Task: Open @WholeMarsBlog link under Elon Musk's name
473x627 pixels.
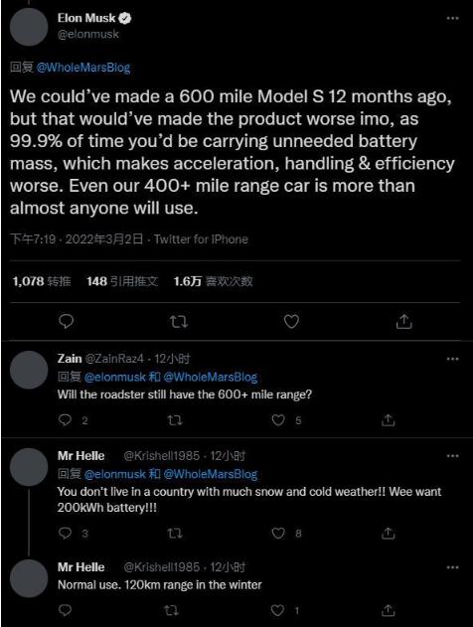Action: 83,68
